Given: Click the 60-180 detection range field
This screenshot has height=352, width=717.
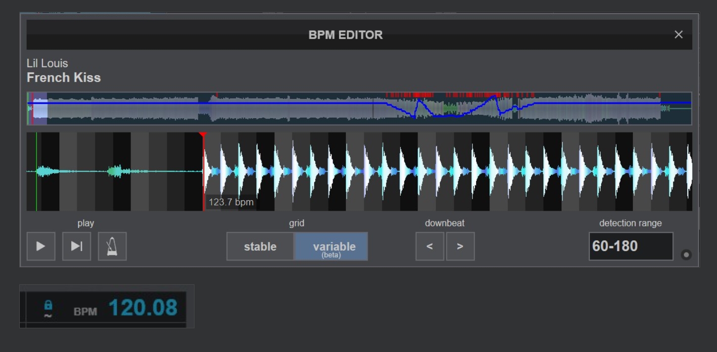Looking at the screenshot, I should point(630,246).
